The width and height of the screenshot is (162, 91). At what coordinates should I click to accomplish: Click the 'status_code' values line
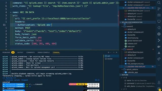pyautogui.click(x=36, y=44)
